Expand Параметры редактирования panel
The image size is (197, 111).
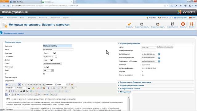pyautogui.click(x=132, y=85)
